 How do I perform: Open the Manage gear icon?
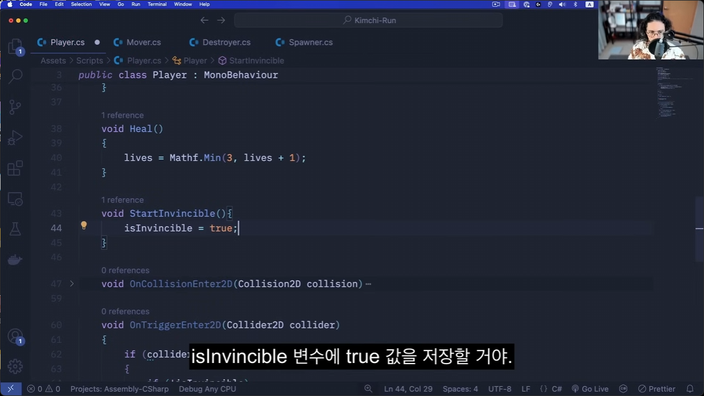click(15, 366)
